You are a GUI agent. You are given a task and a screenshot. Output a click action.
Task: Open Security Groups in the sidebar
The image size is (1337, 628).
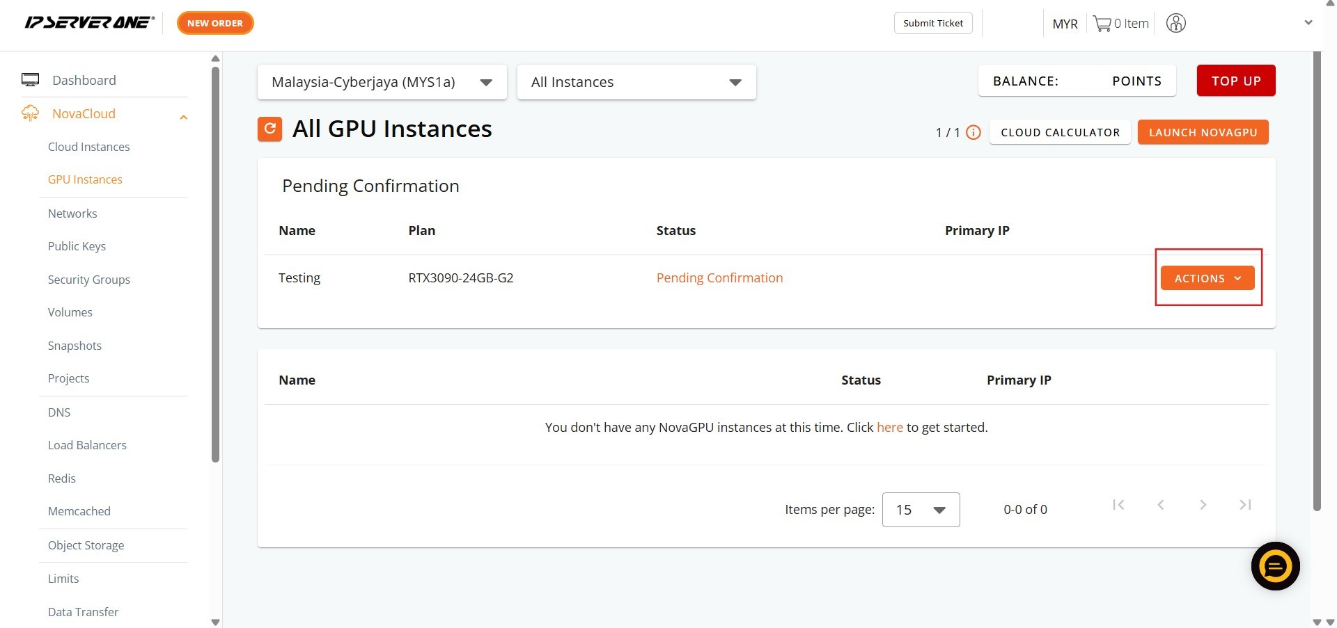click(89, 280)
